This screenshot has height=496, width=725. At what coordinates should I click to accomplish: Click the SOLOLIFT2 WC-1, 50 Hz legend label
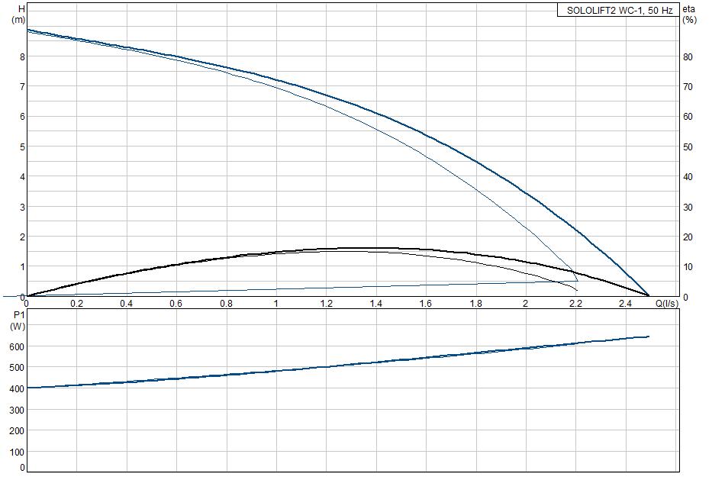619,11
